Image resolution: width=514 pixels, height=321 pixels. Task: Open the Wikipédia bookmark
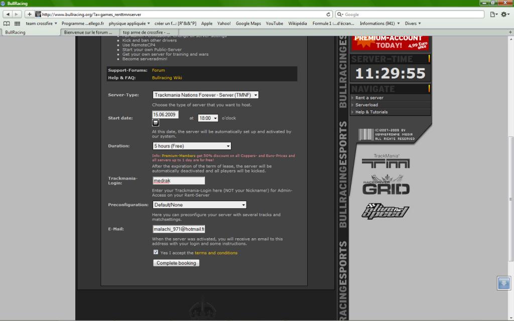pos(298,24)
